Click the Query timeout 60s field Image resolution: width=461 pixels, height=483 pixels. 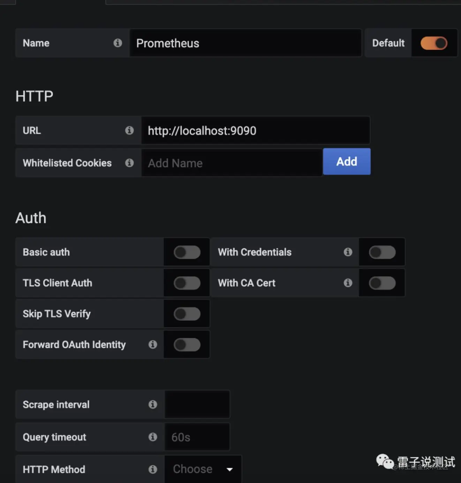click(x=197, y=437)
